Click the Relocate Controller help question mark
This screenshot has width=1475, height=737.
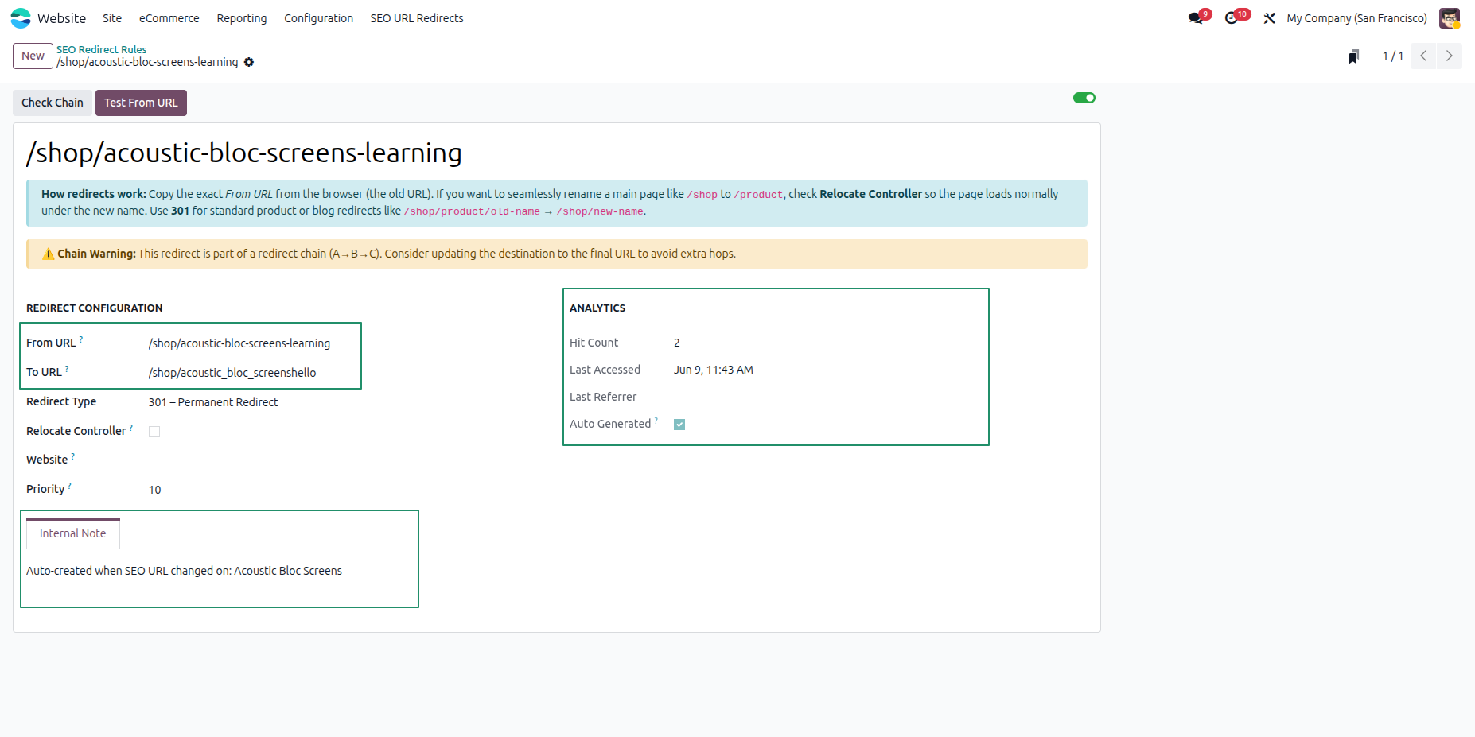(x=131, y=428)
